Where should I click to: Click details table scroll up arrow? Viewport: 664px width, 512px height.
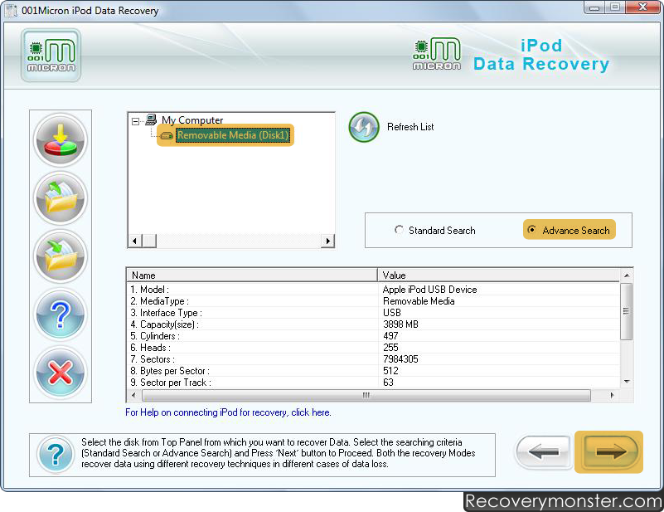(x=627, y=276)
